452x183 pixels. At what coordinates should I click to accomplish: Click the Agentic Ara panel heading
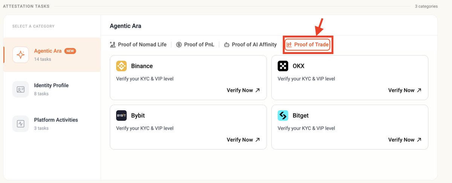[125, 26]
